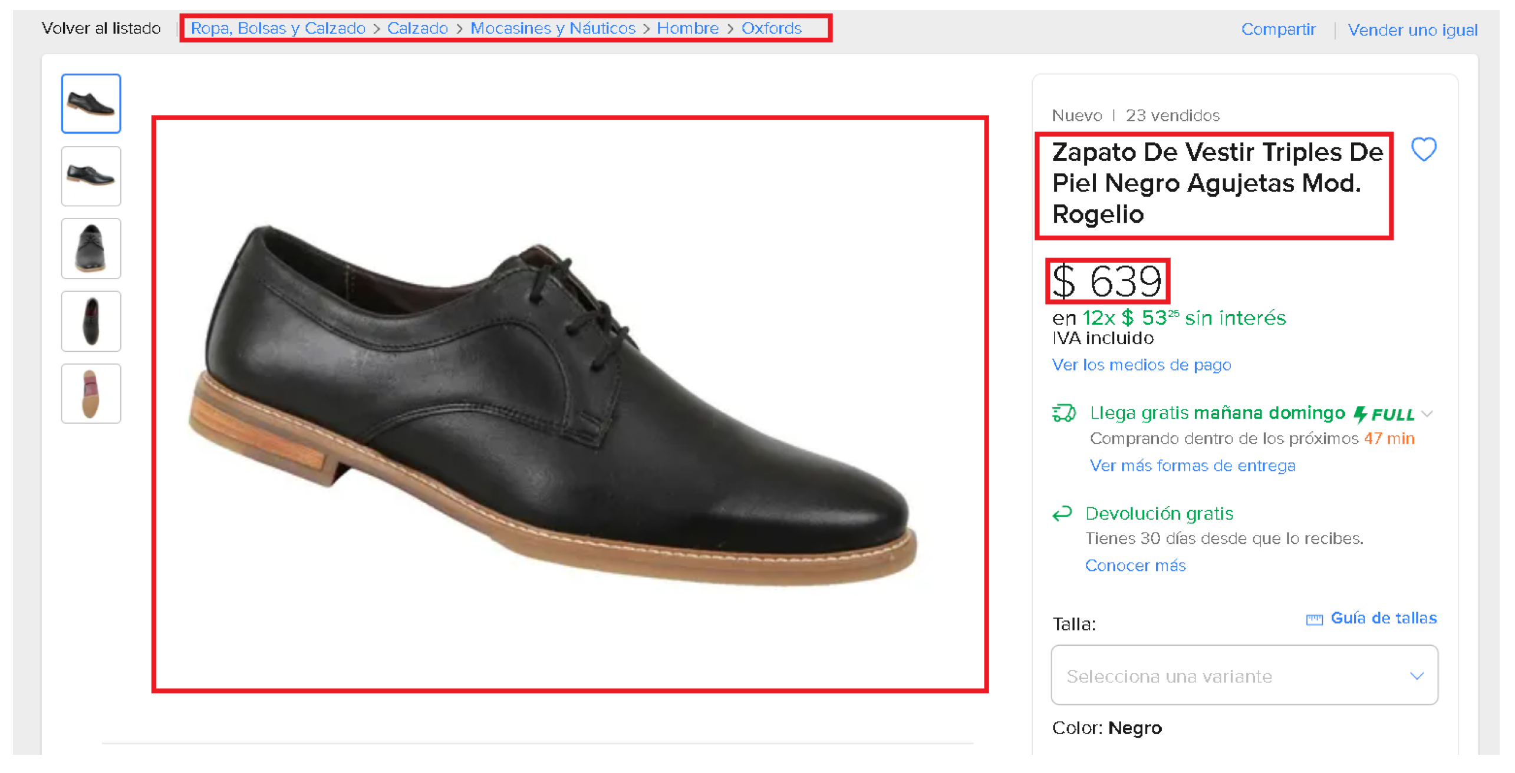Screen dimensions: 1515x773
Task: Click the free return arrow icon
Action: 1062,514
